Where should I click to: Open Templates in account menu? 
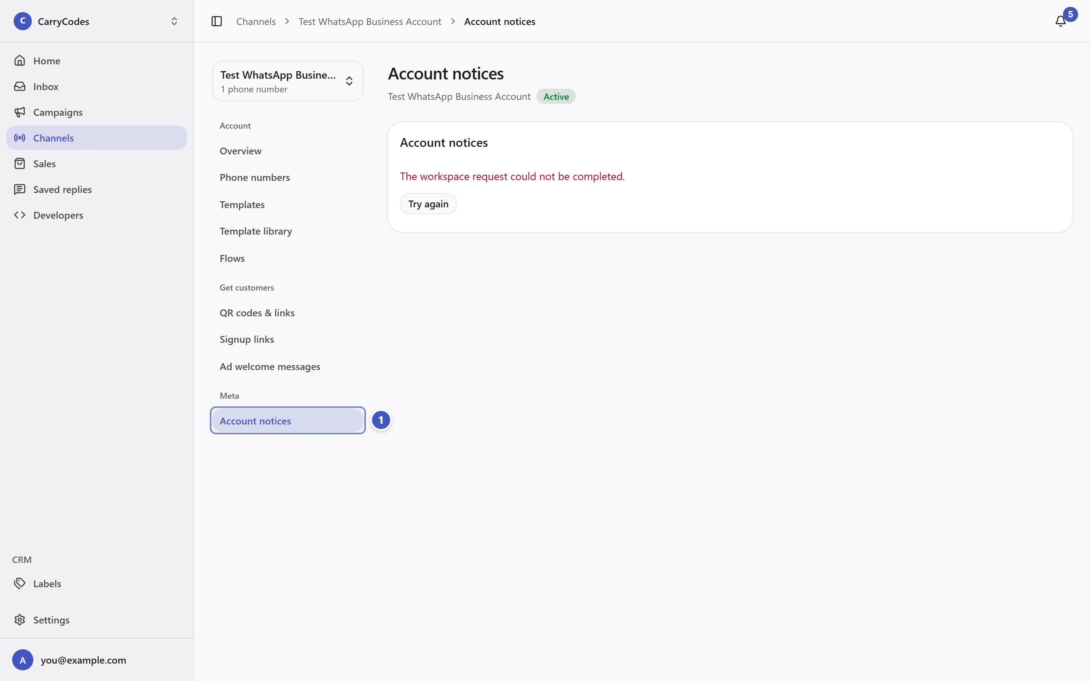click(288, 204)
